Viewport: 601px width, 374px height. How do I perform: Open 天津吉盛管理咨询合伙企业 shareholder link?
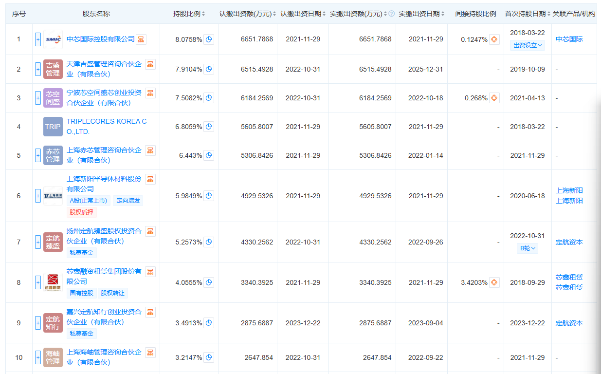pos(104,69)
